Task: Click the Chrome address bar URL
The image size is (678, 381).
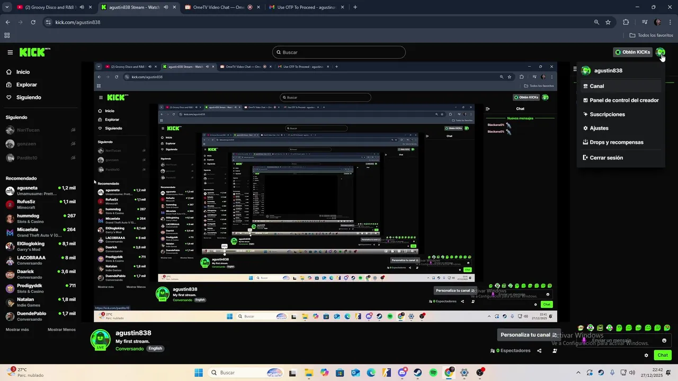Action: (x=77, y=22)
